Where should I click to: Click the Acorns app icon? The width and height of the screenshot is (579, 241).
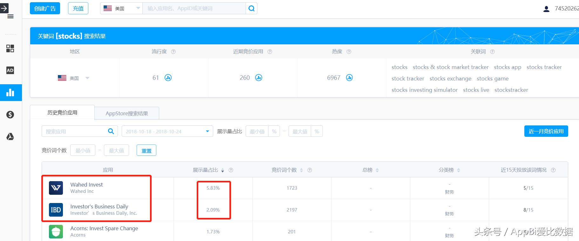[56, 231]
